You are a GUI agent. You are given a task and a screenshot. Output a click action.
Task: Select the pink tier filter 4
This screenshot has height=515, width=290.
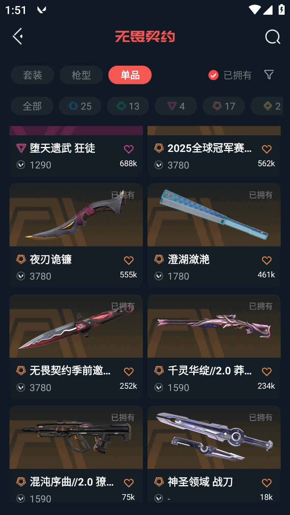(176, 106)
